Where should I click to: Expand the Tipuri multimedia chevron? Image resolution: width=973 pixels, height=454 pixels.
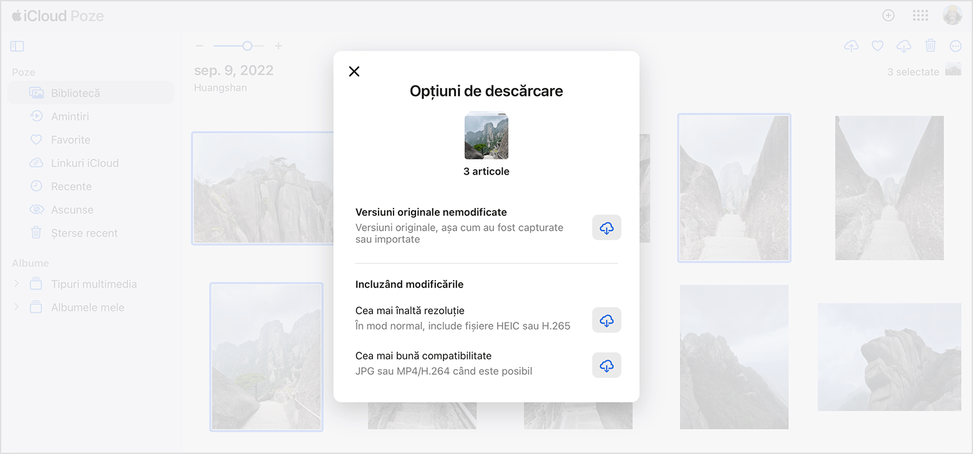pyautogui.click(x=16, y=284)
